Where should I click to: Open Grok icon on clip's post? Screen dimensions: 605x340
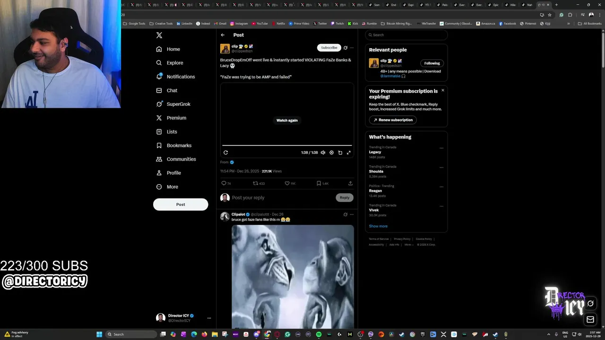[346, 48]
